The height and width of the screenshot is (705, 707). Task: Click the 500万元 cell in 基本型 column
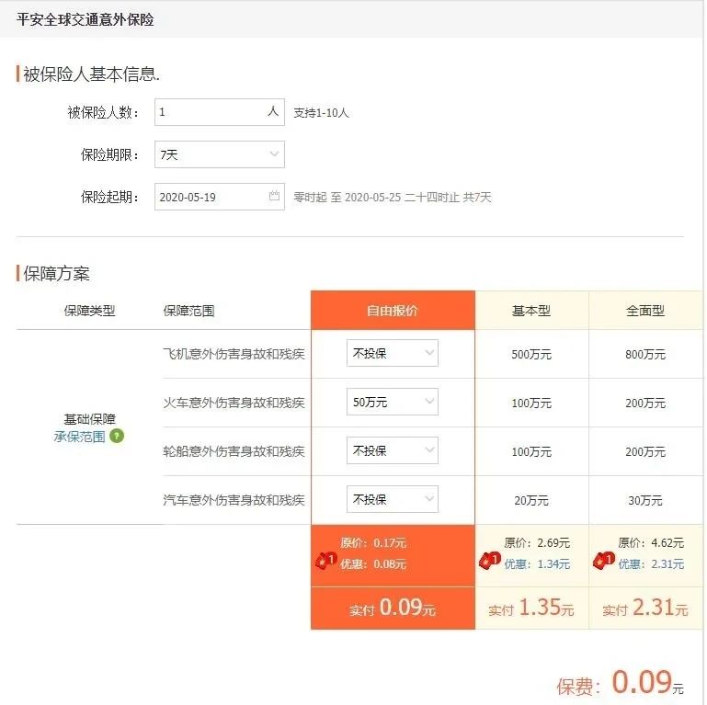[x=531, y=354]
